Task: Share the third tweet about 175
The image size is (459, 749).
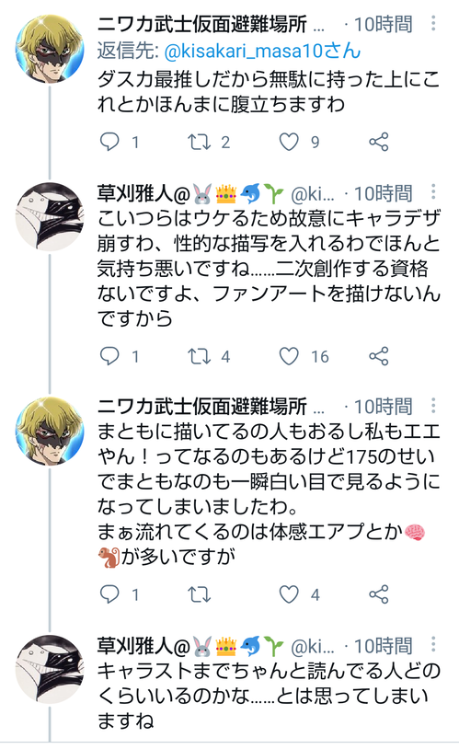Action: click(379, 594)
